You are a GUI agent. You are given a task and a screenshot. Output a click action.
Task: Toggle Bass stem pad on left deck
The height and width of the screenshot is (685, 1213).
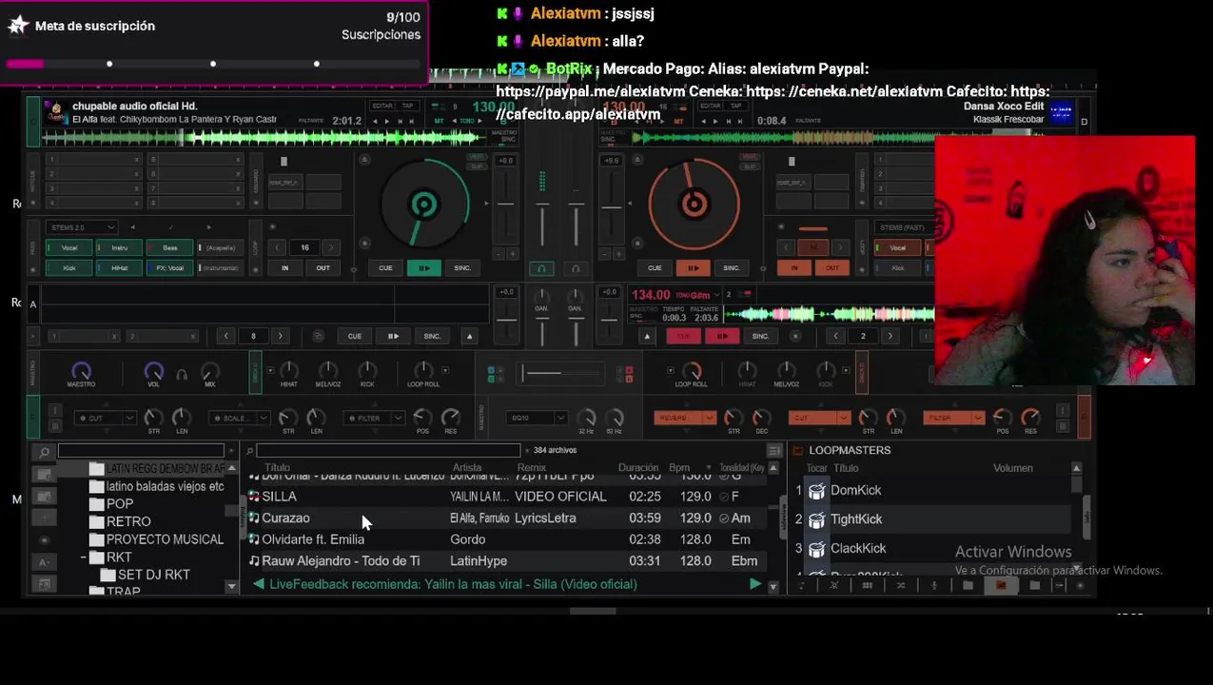click(x=169, y=248)
